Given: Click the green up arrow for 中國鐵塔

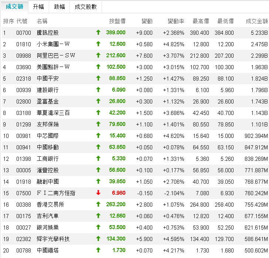Looking at the screenshot, I should [98, 250].
